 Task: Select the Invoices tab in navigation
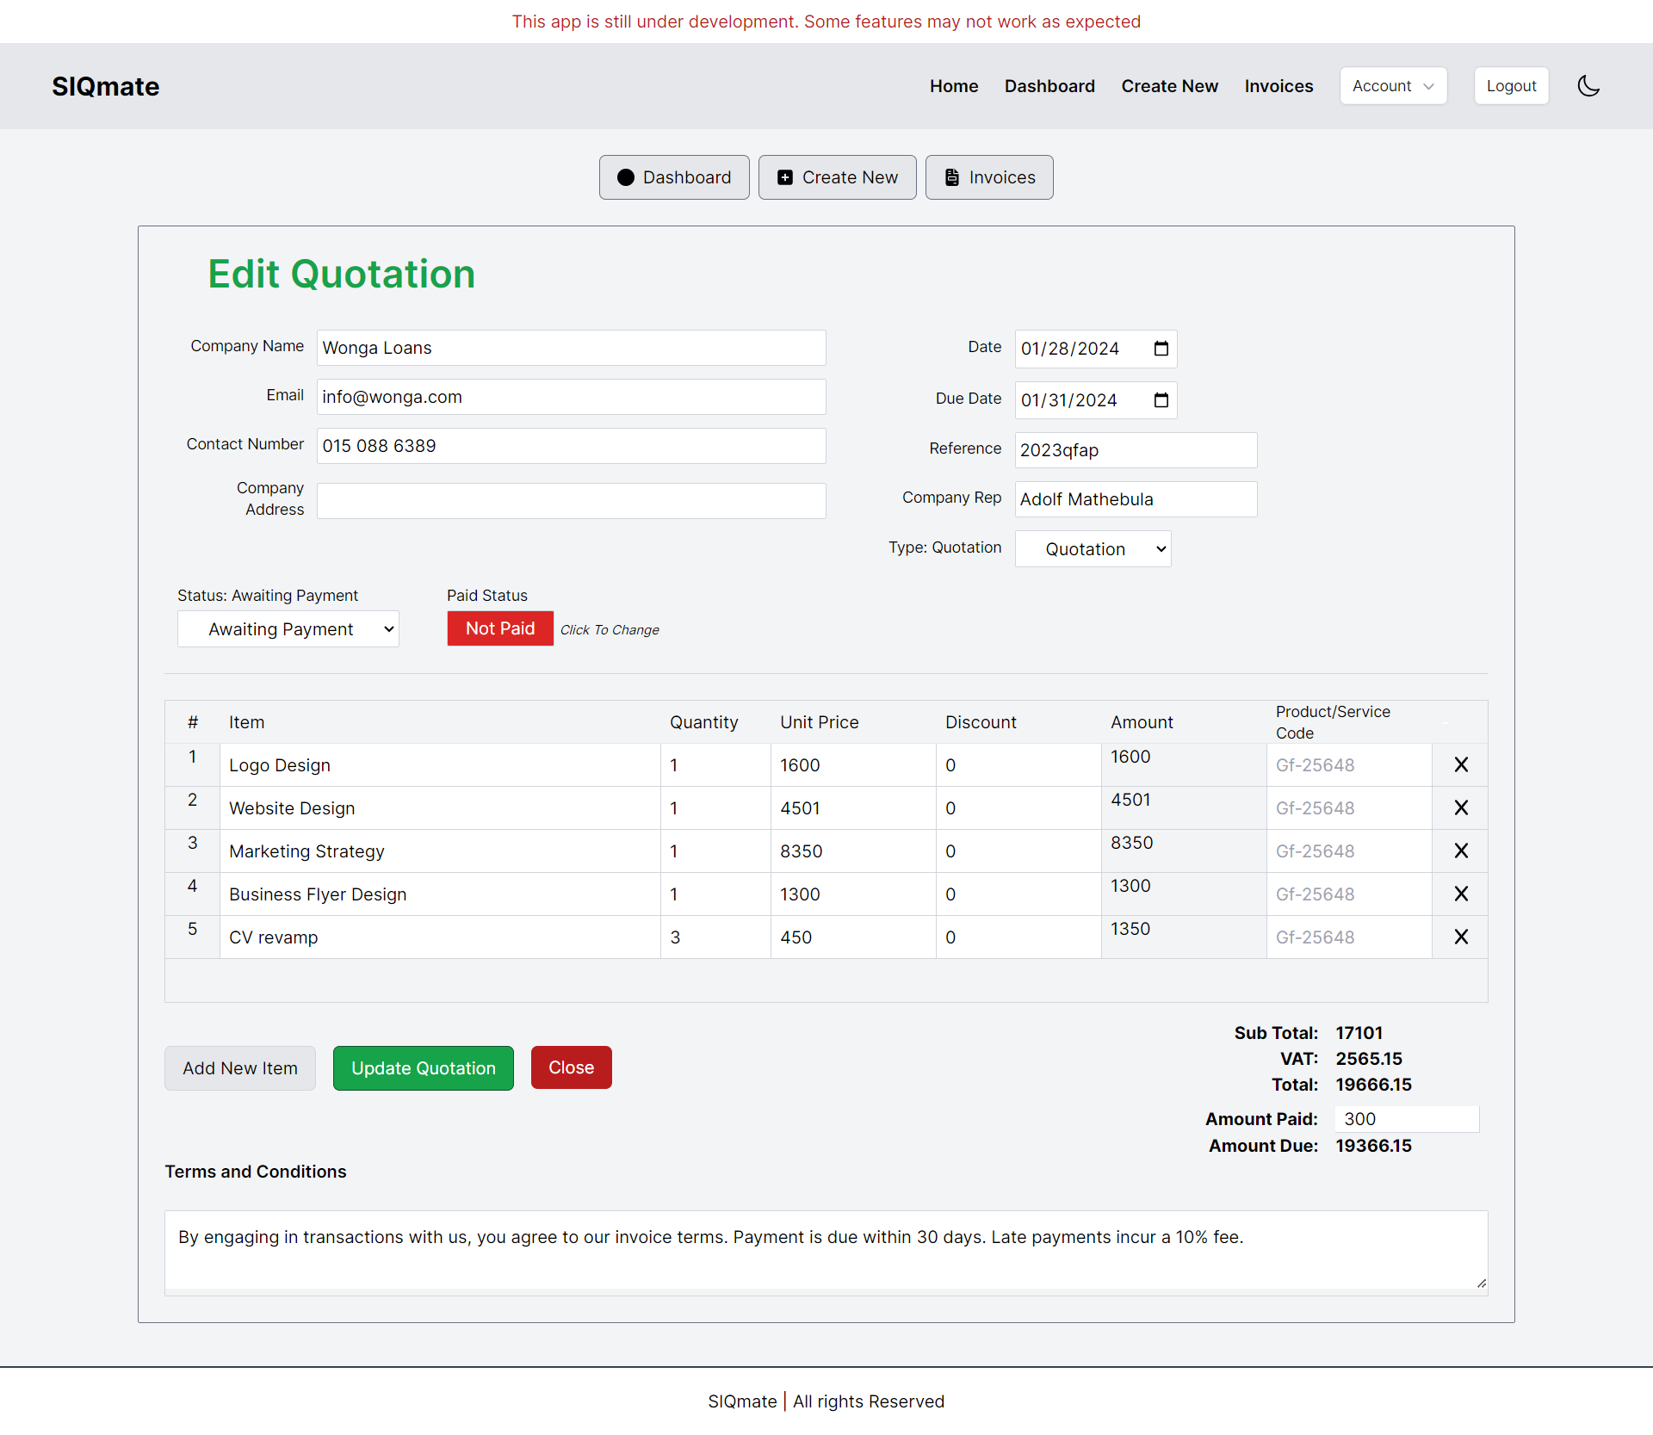(x=1278, y=86)
